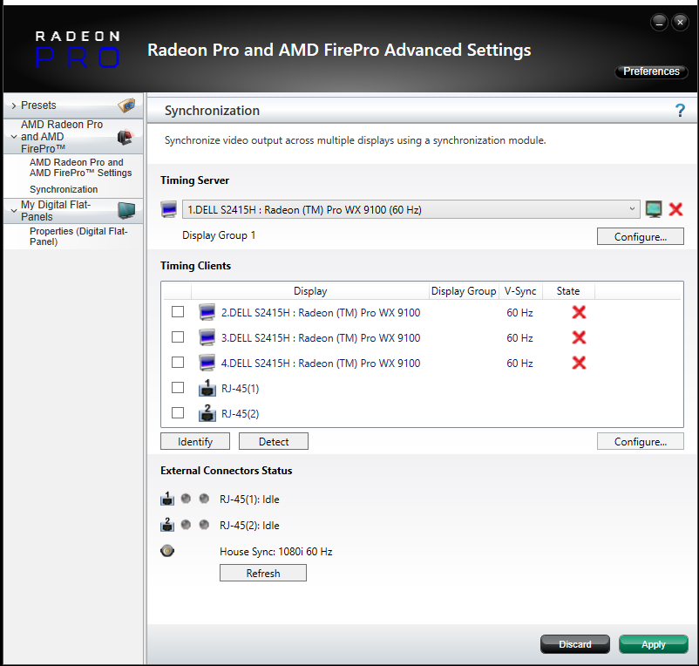This screenshot has height=666, width=699.
Task: Select Synchronization in the sidebar
Action: point(64,189)
